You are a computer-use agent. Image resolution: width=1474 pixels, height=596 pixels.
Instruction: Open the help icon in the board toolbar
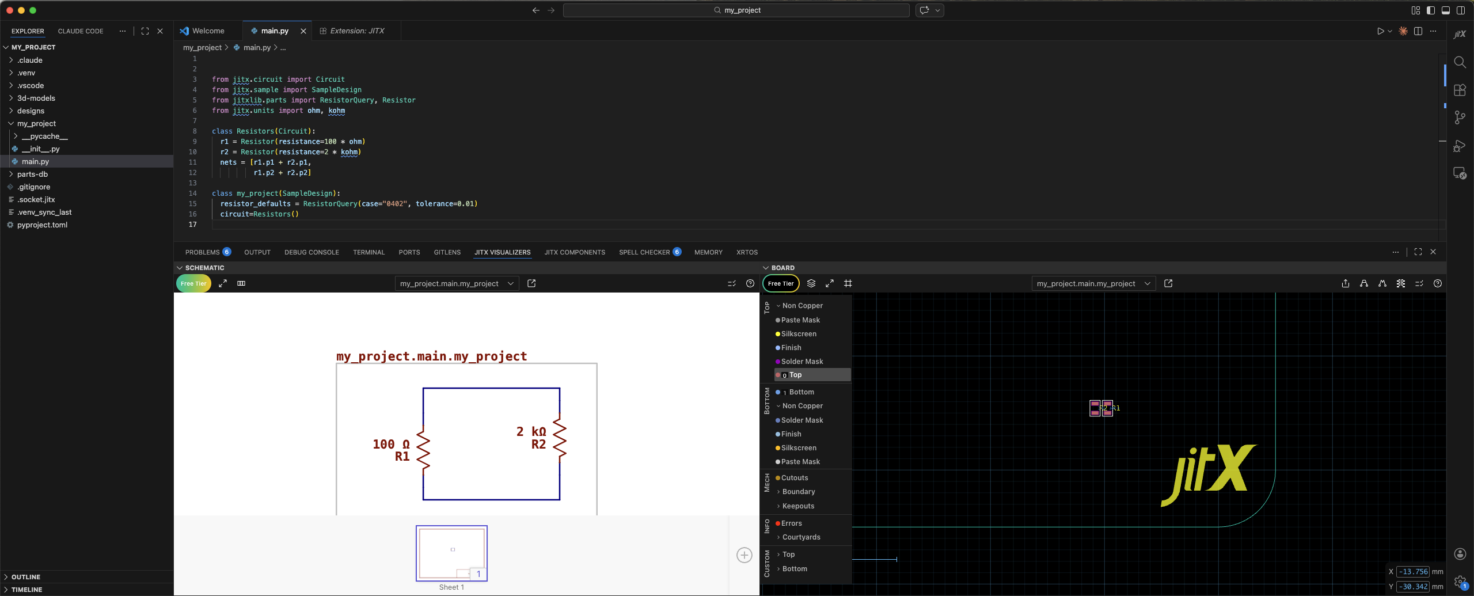pyautogui.click(x=1438, y=283)
